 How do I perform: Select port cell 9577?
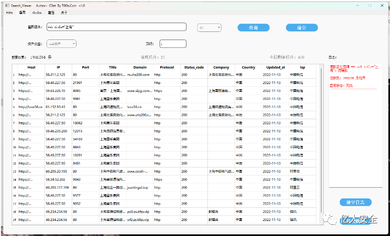85,196
